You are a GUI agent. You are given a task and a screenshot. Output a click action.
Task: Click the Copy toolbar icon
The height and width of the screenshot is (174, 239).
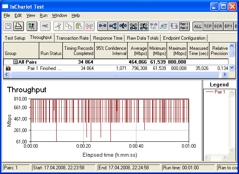click(69, 26)
